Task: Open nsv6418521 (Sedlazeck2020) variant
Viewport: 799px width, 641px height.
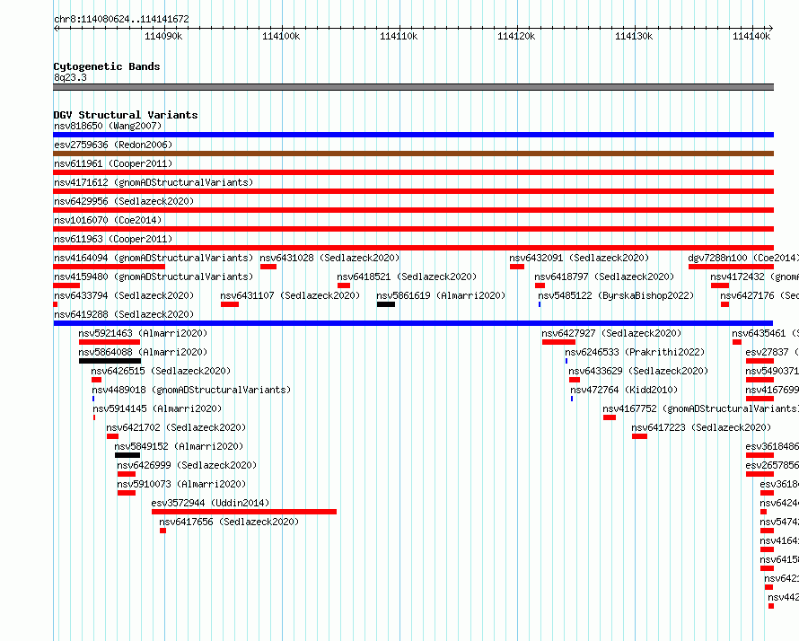Action: tap(407, 277)
